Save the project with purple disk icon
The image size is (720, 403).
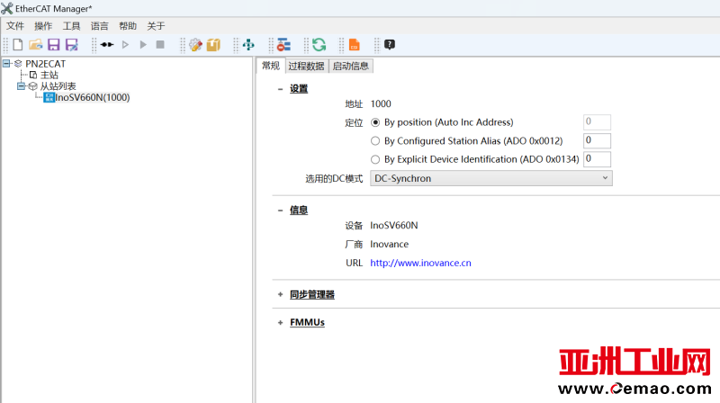click(x=54, y=44)
